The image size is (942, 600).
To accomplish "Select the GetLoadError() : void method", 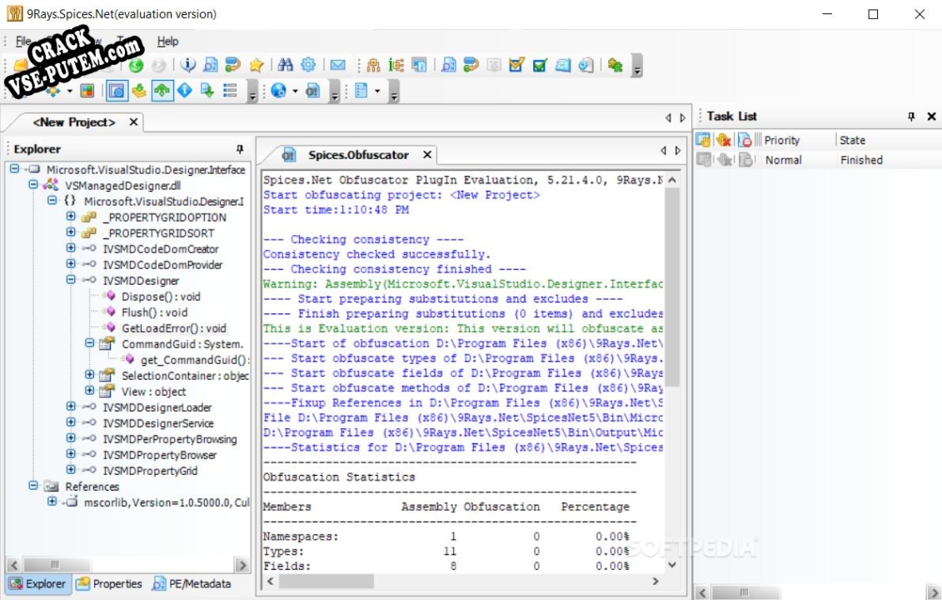I will pyautogui.click(x=174, y=328).
